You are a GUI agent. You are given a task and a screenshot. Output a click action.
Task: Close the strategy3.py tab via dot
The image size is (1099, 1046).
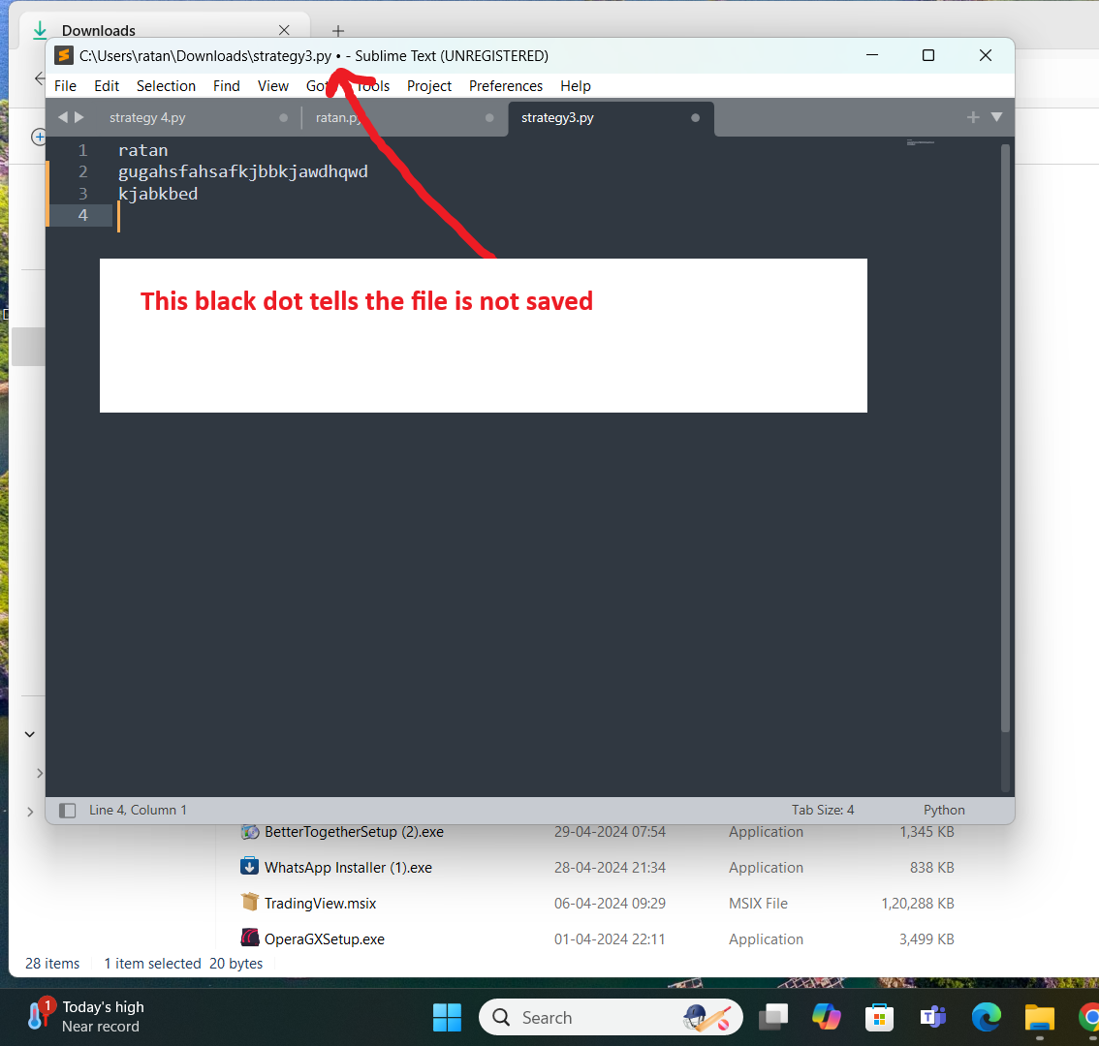coord(695,118)
